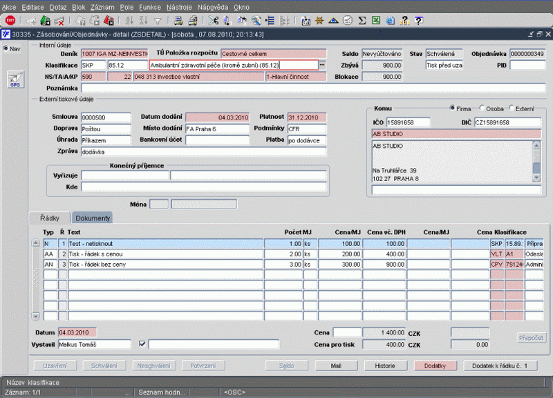553x398 pixels.
Task: Click the sort descending Z-A icon
Action: pyautogui.click(x=143, y=21)
